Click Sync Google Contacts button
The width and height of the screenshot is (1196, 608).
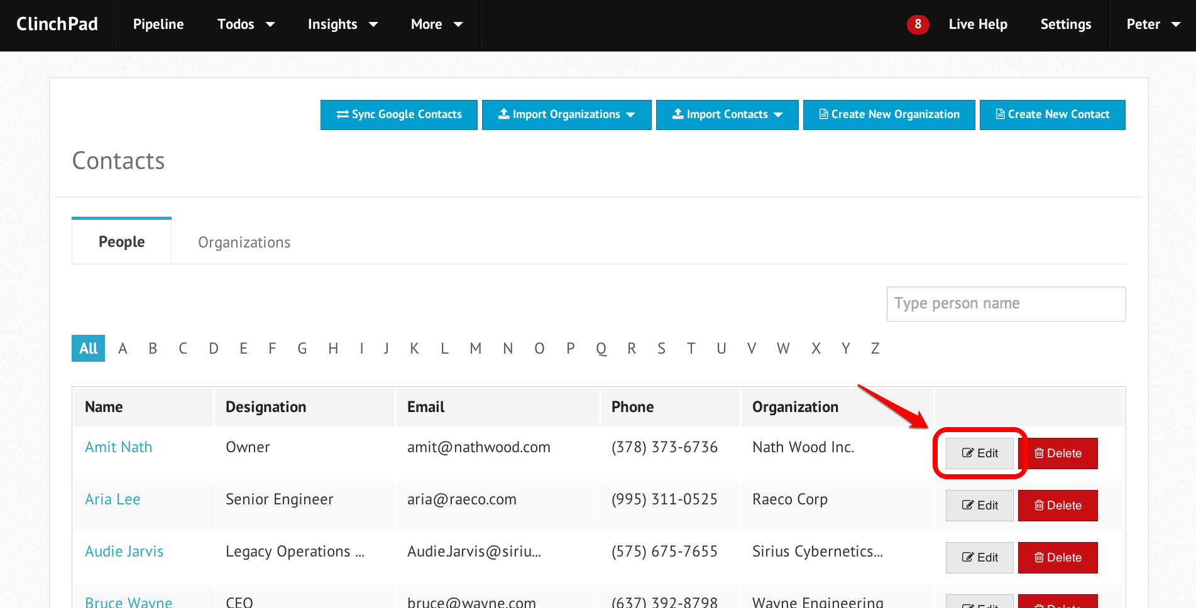click(x=399, y=115)
